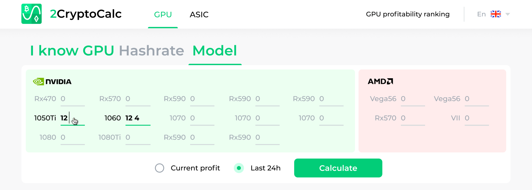Select the Last 24h radio button
This screenshot has width=532, height=190.
coord(239,168)
